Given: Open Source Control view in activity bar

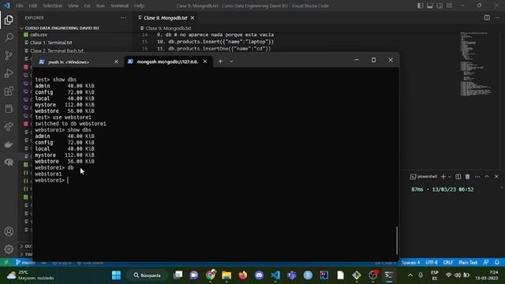Looking at the screenshot, I should pyautogui.click(x=9, y=55).
